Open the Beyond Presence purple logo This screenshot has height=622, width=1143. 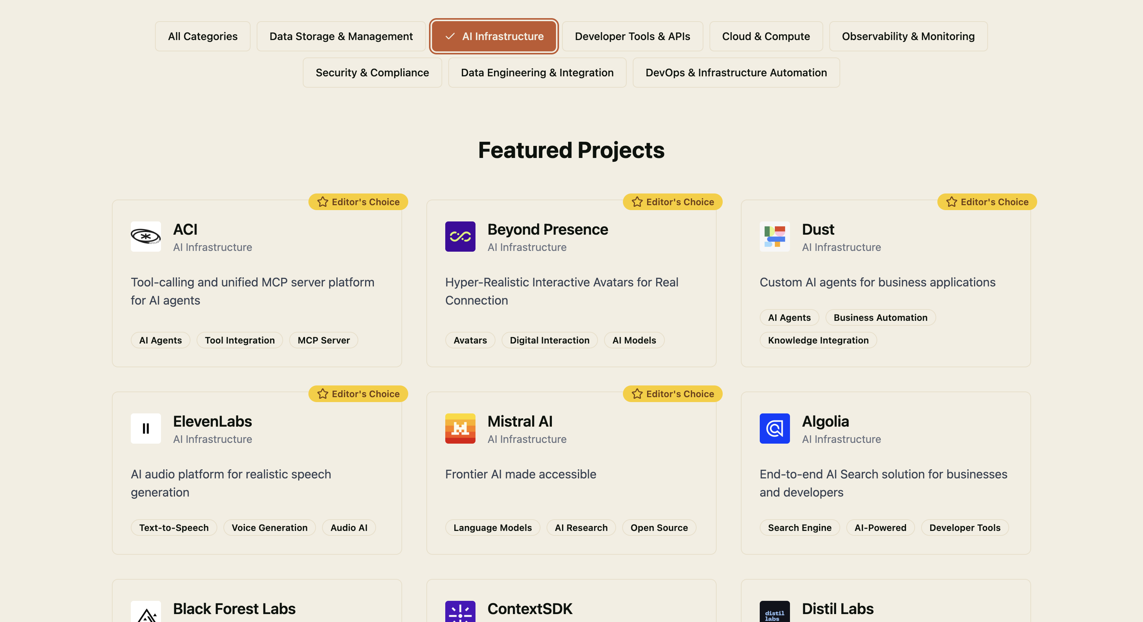click(460, 237)
